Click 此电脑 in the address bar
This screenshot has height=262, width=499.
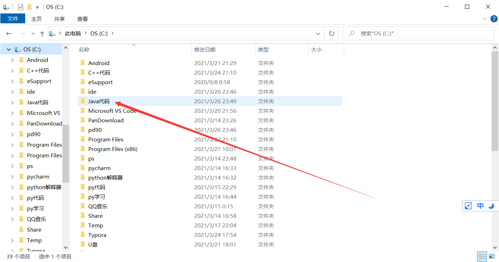(73, 33)
